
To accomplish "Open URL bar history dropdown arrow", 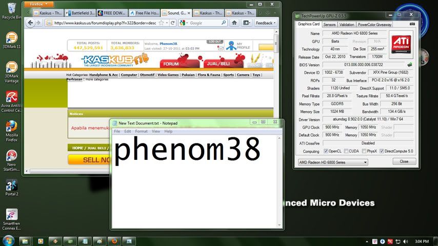I will tap(167, 23).
